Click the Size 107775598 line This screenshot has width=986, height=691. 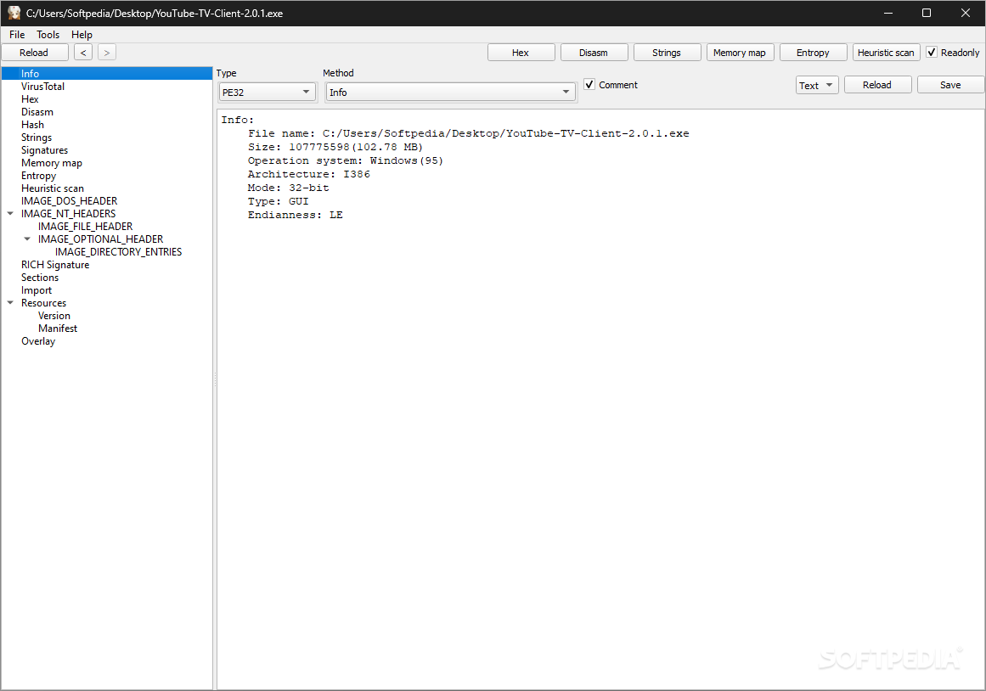(335, 147)
